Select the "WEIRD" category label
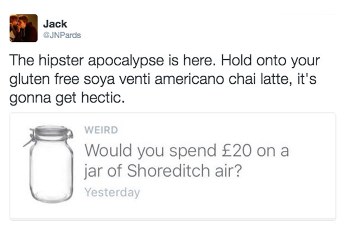This screenshot has width=350, height=232. click(x=101, y=130)
